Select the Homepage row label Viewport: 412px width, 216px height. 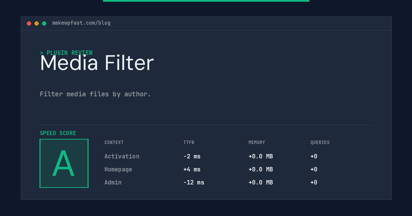click(118, 169)
